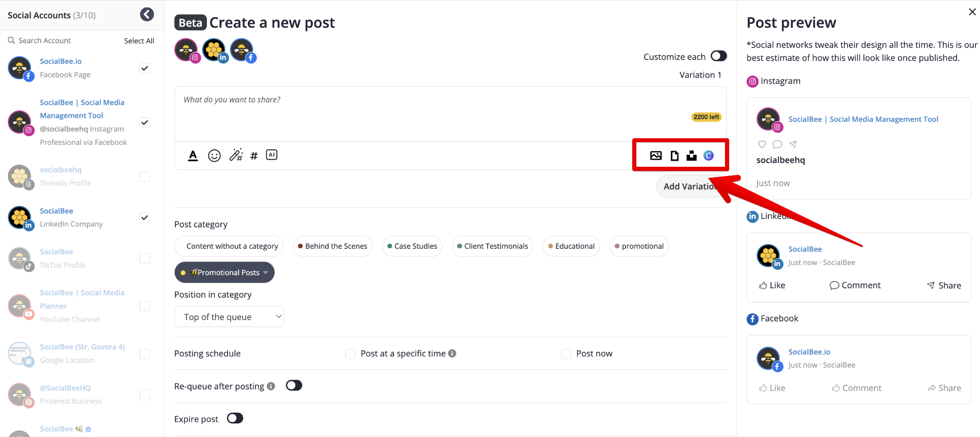
Task: Click the hashtag generator wand icon
Action: point(236,155)
